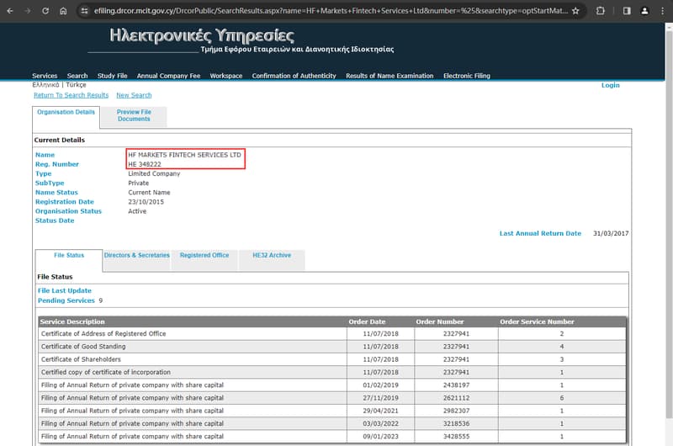This screenshot has width=673, height=446.
Task: Open the browser extensions puzzle icon
Action: (x=601, y=11)
